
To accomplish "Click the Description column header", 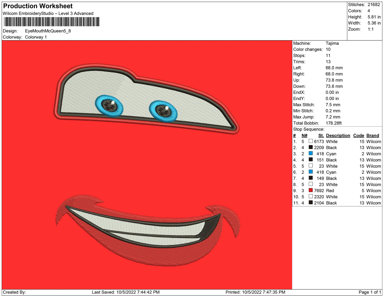I will [338, 135].
